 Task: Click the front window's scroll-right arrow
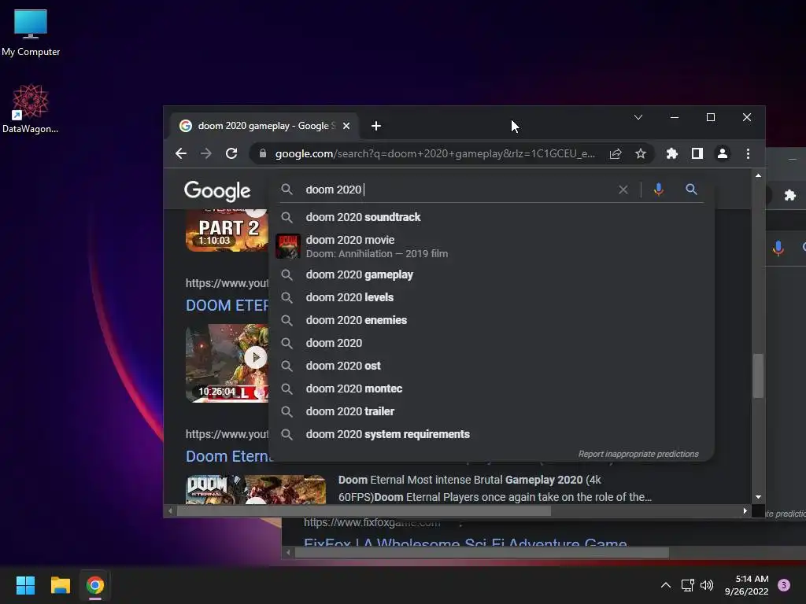[x=745, y=511]
